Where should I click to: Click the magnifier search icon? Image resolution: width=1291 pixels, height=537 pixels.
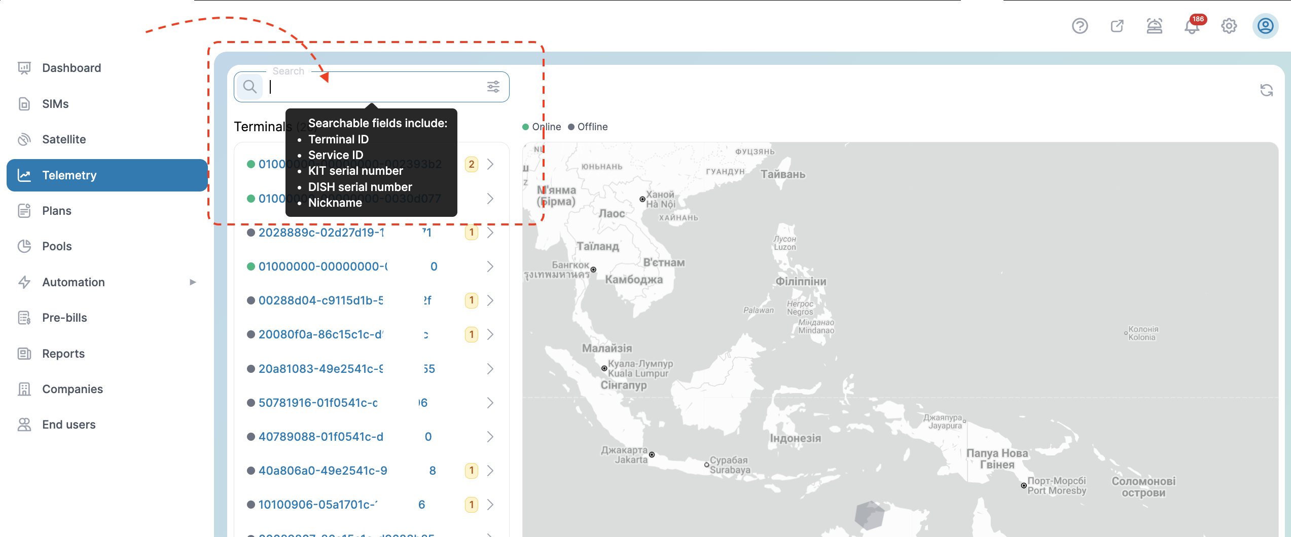pyautogui.click(x=249, y=87)
